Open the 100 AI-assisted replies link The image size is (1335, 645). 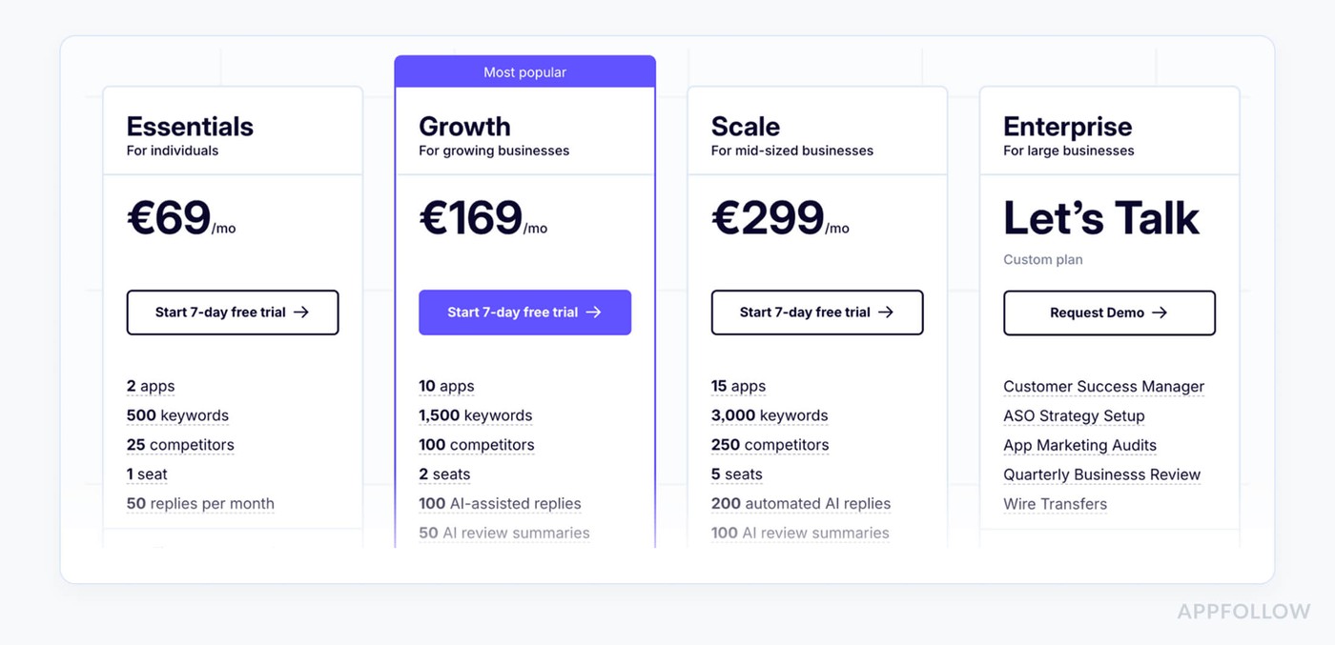(500, 503)
